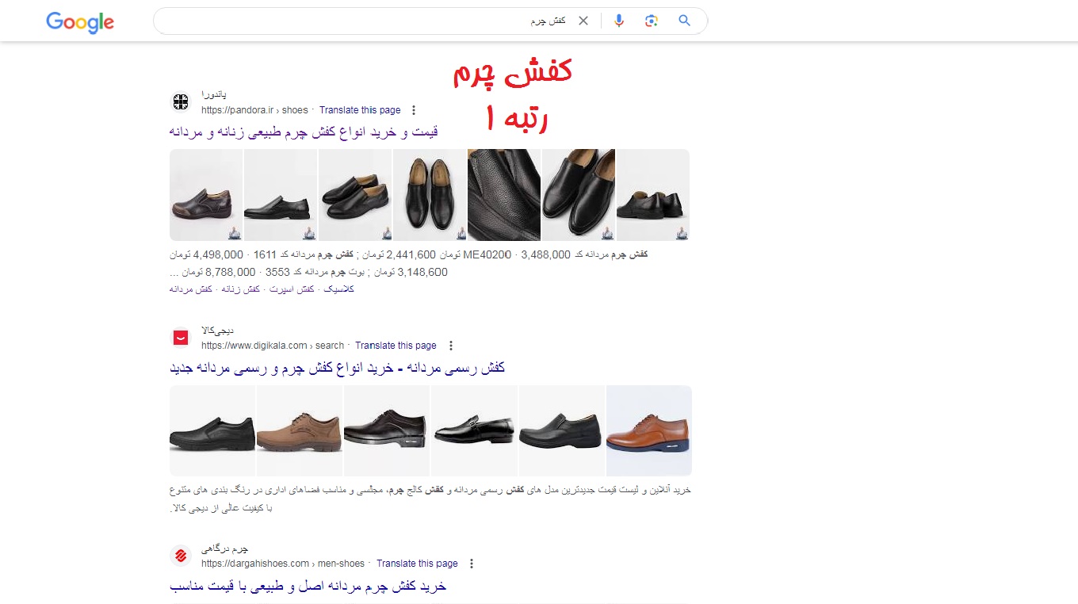This screenshot has width=1078, height=604.
Task: Open more options for dargahishoes.com result
Action: click(472, 564)
